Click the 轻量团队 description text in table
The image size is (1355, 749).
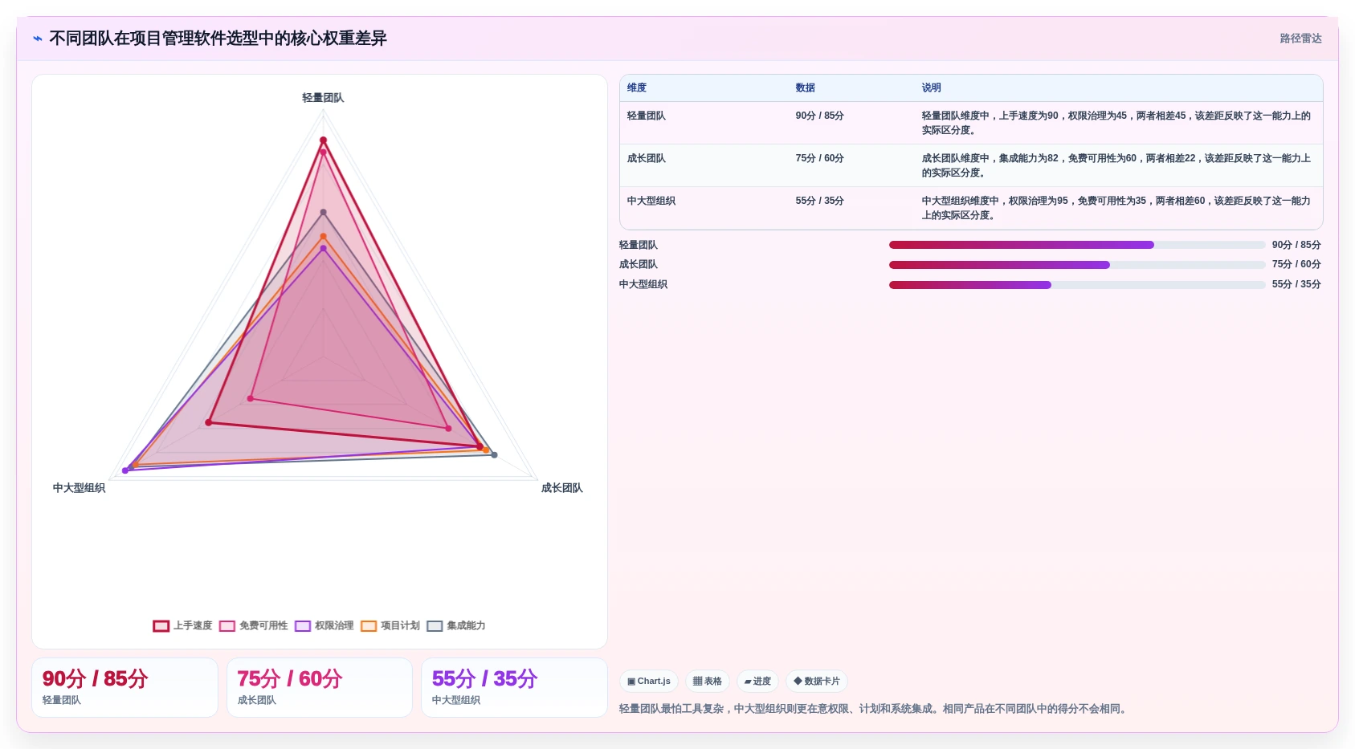tap(1116, 123)
